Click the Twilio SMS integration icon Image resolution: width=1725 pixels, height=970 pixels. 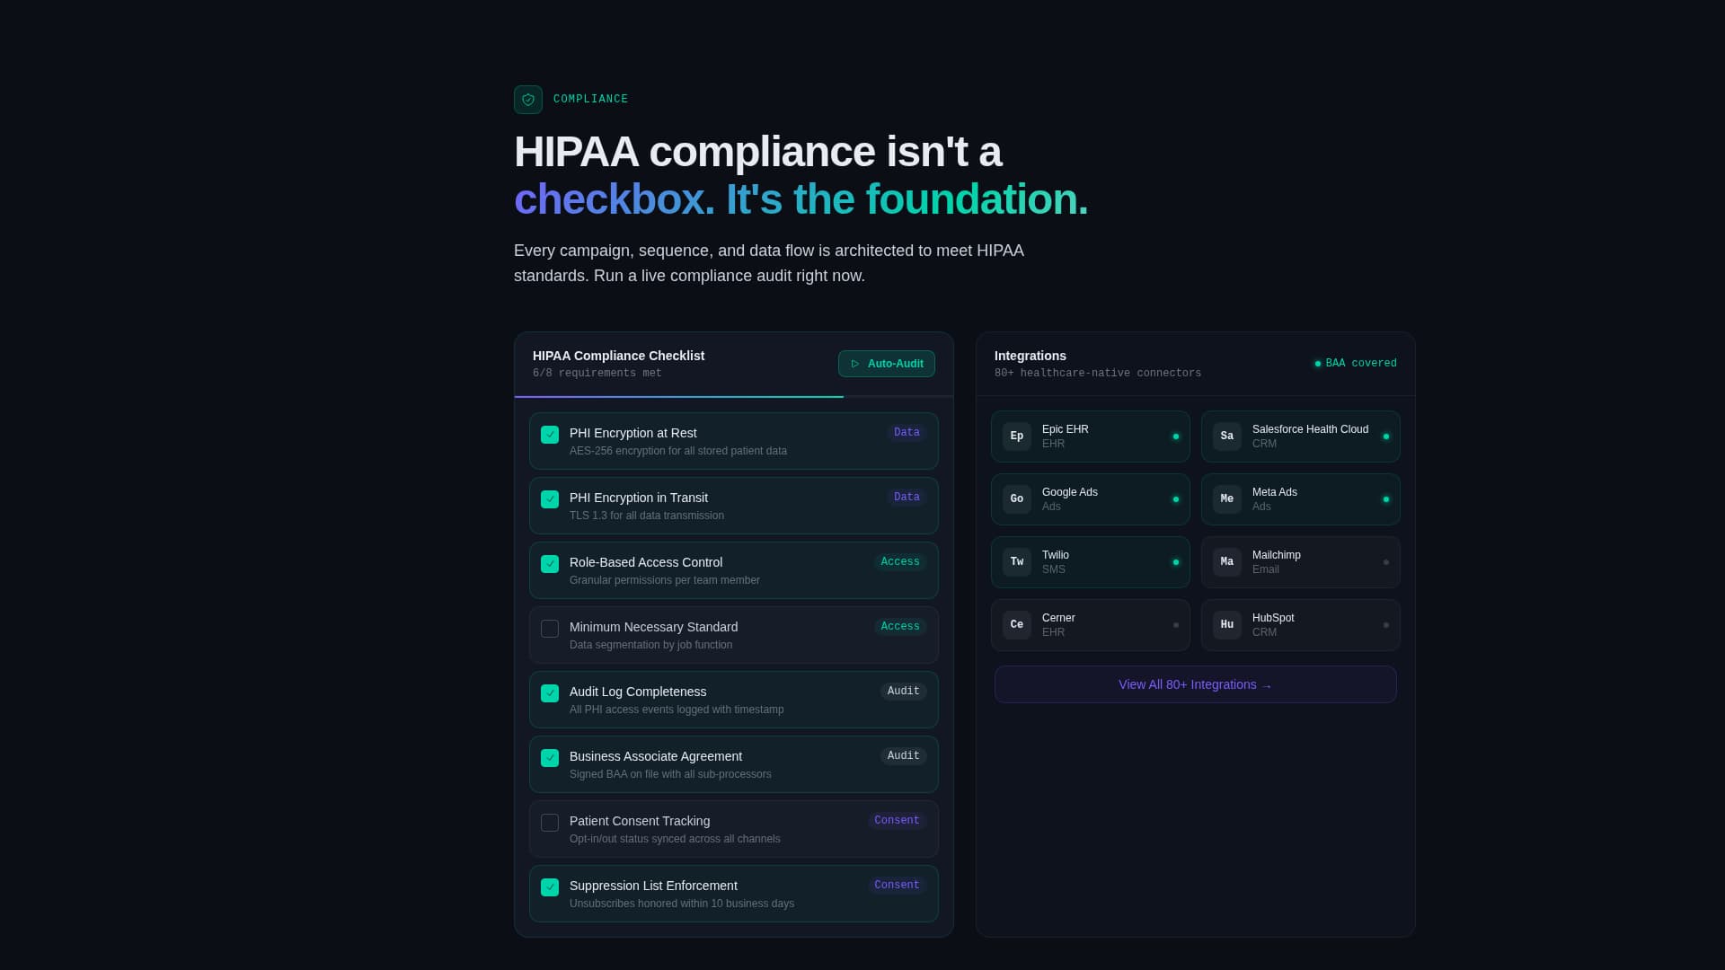[x=1016, y=561]
